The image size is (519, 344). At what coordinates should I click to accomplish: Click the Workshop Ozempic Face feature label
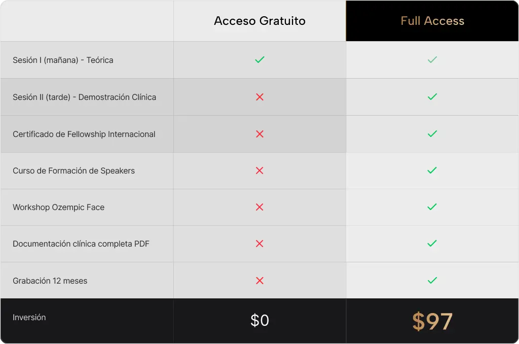(58, 208)
